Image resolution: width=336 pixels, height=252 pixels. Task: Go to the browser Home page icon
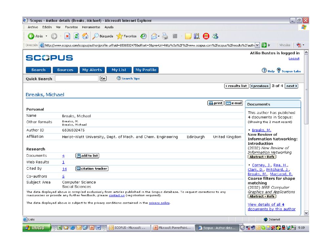click(85, 36)
